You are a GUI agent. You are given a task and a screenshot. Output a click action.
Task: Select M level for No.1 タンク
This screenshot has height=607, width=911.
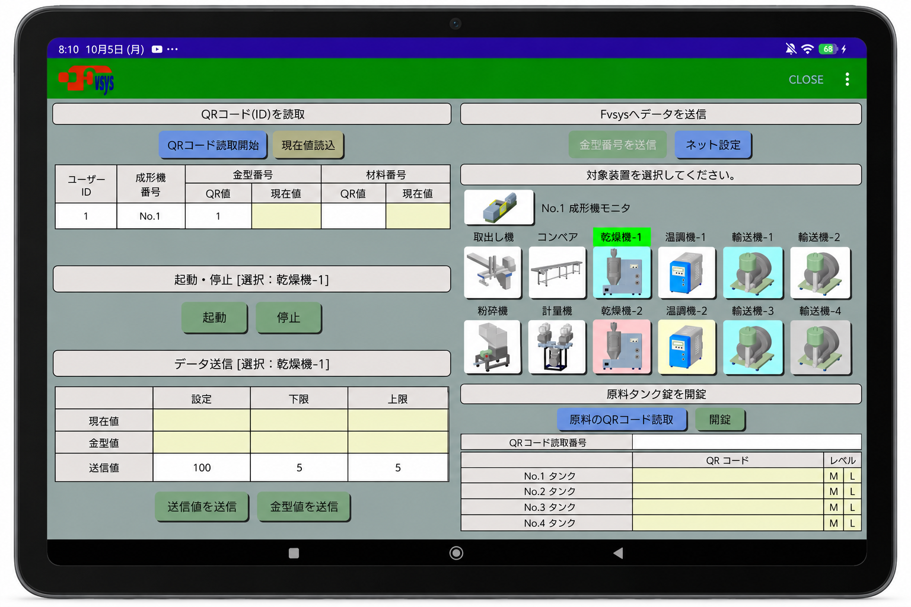point(833,476)
